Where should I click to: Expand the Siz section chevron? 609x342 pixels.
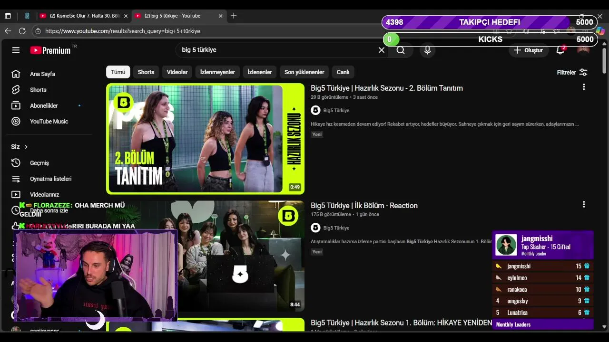(x=26, y=147)
